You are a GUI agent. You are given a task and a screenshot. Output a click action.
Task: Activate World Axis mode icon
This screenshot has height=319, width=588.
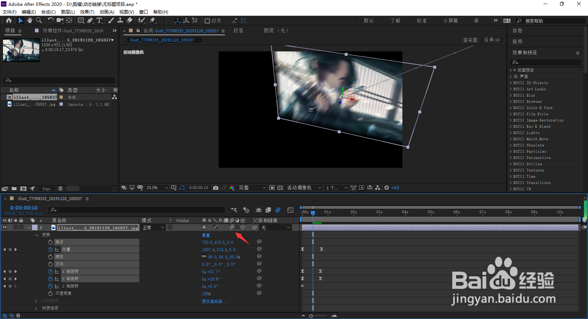pos(186,21)
